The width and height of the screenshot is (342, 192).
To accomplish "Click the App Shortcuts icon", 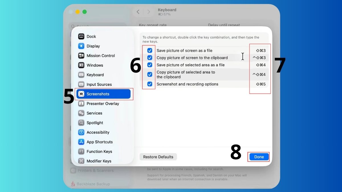I will click(x=82, y=142).
